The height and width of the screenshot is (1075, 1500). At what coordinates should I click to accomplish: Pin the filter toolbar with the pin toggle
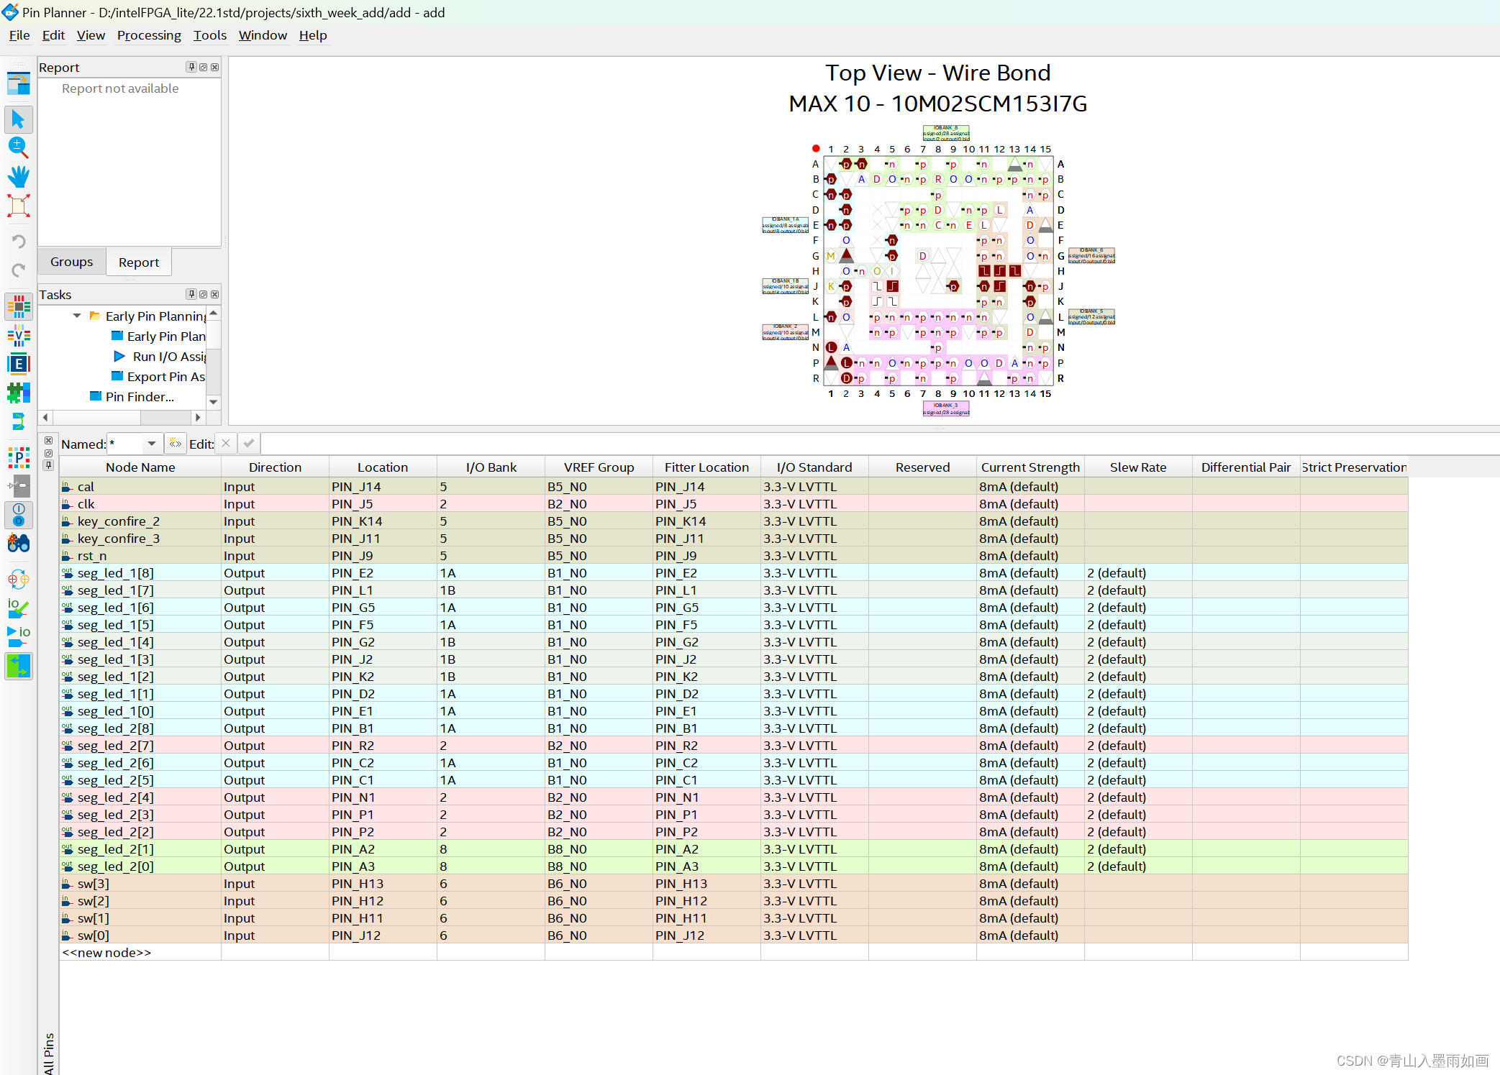(48, 465)
